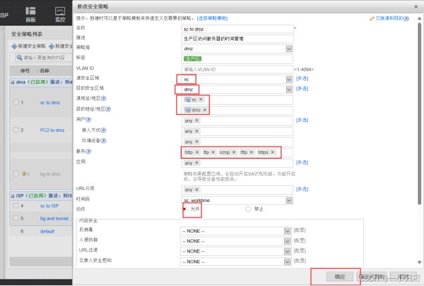
Task: Click help icon next to 目的地址/地区
Action: click(108, 109)
